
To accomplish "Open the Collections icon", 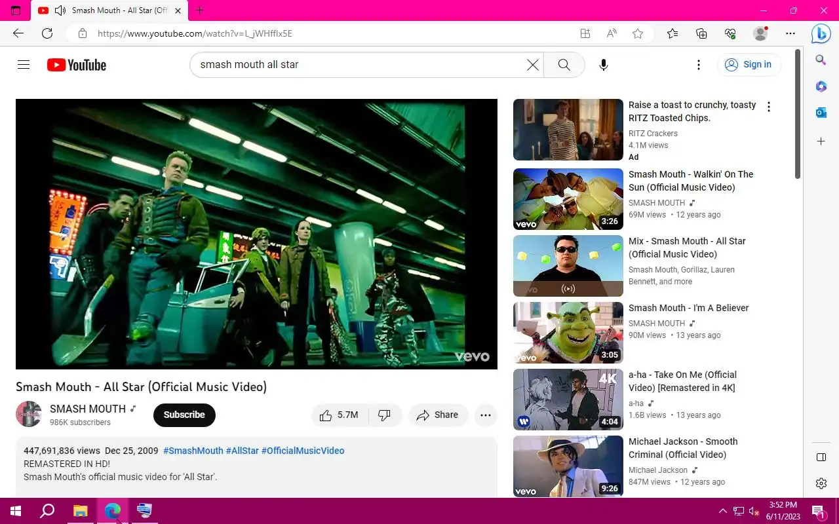I will (701, 33).
